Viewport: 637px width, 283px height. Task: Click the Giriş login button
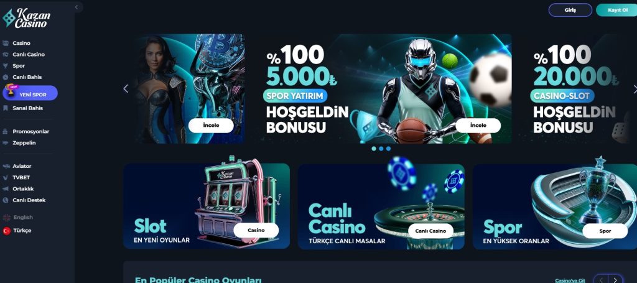tap(570, 10)
